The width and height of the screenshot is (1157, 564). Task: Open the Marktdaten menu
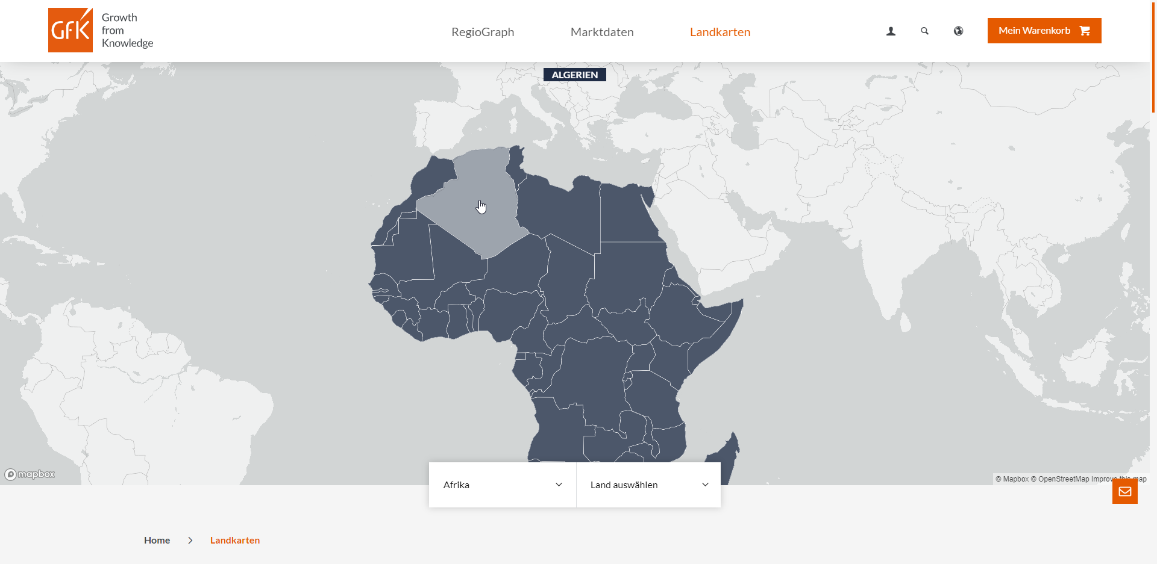[x=602, y=32]
